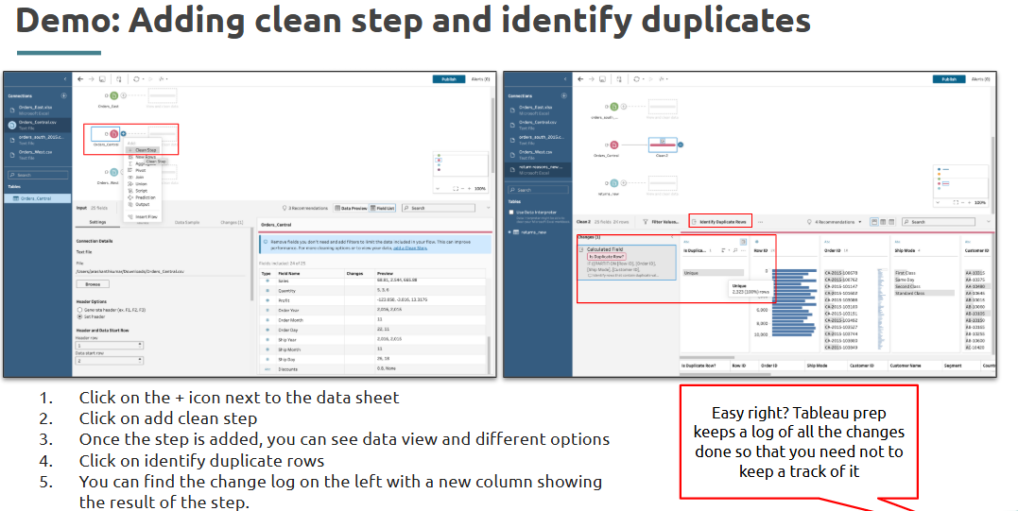
Task: Select the Set header radio button
Action: [79, 316]
